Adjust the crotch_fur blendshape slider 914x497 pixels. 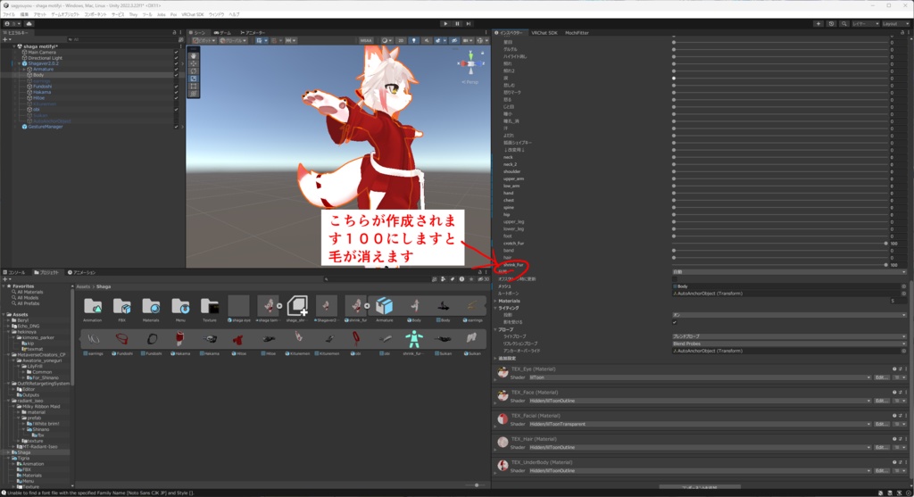(781, 243)
